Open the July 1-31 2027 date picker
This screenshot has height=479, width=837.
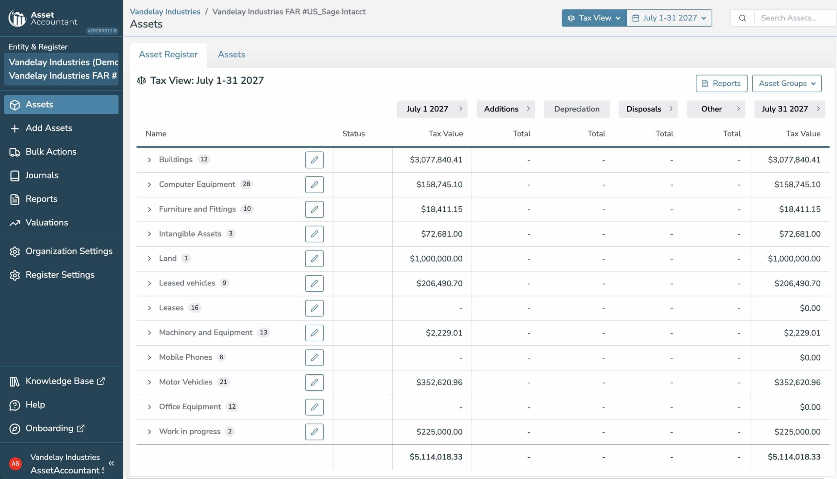coord(669,18)
